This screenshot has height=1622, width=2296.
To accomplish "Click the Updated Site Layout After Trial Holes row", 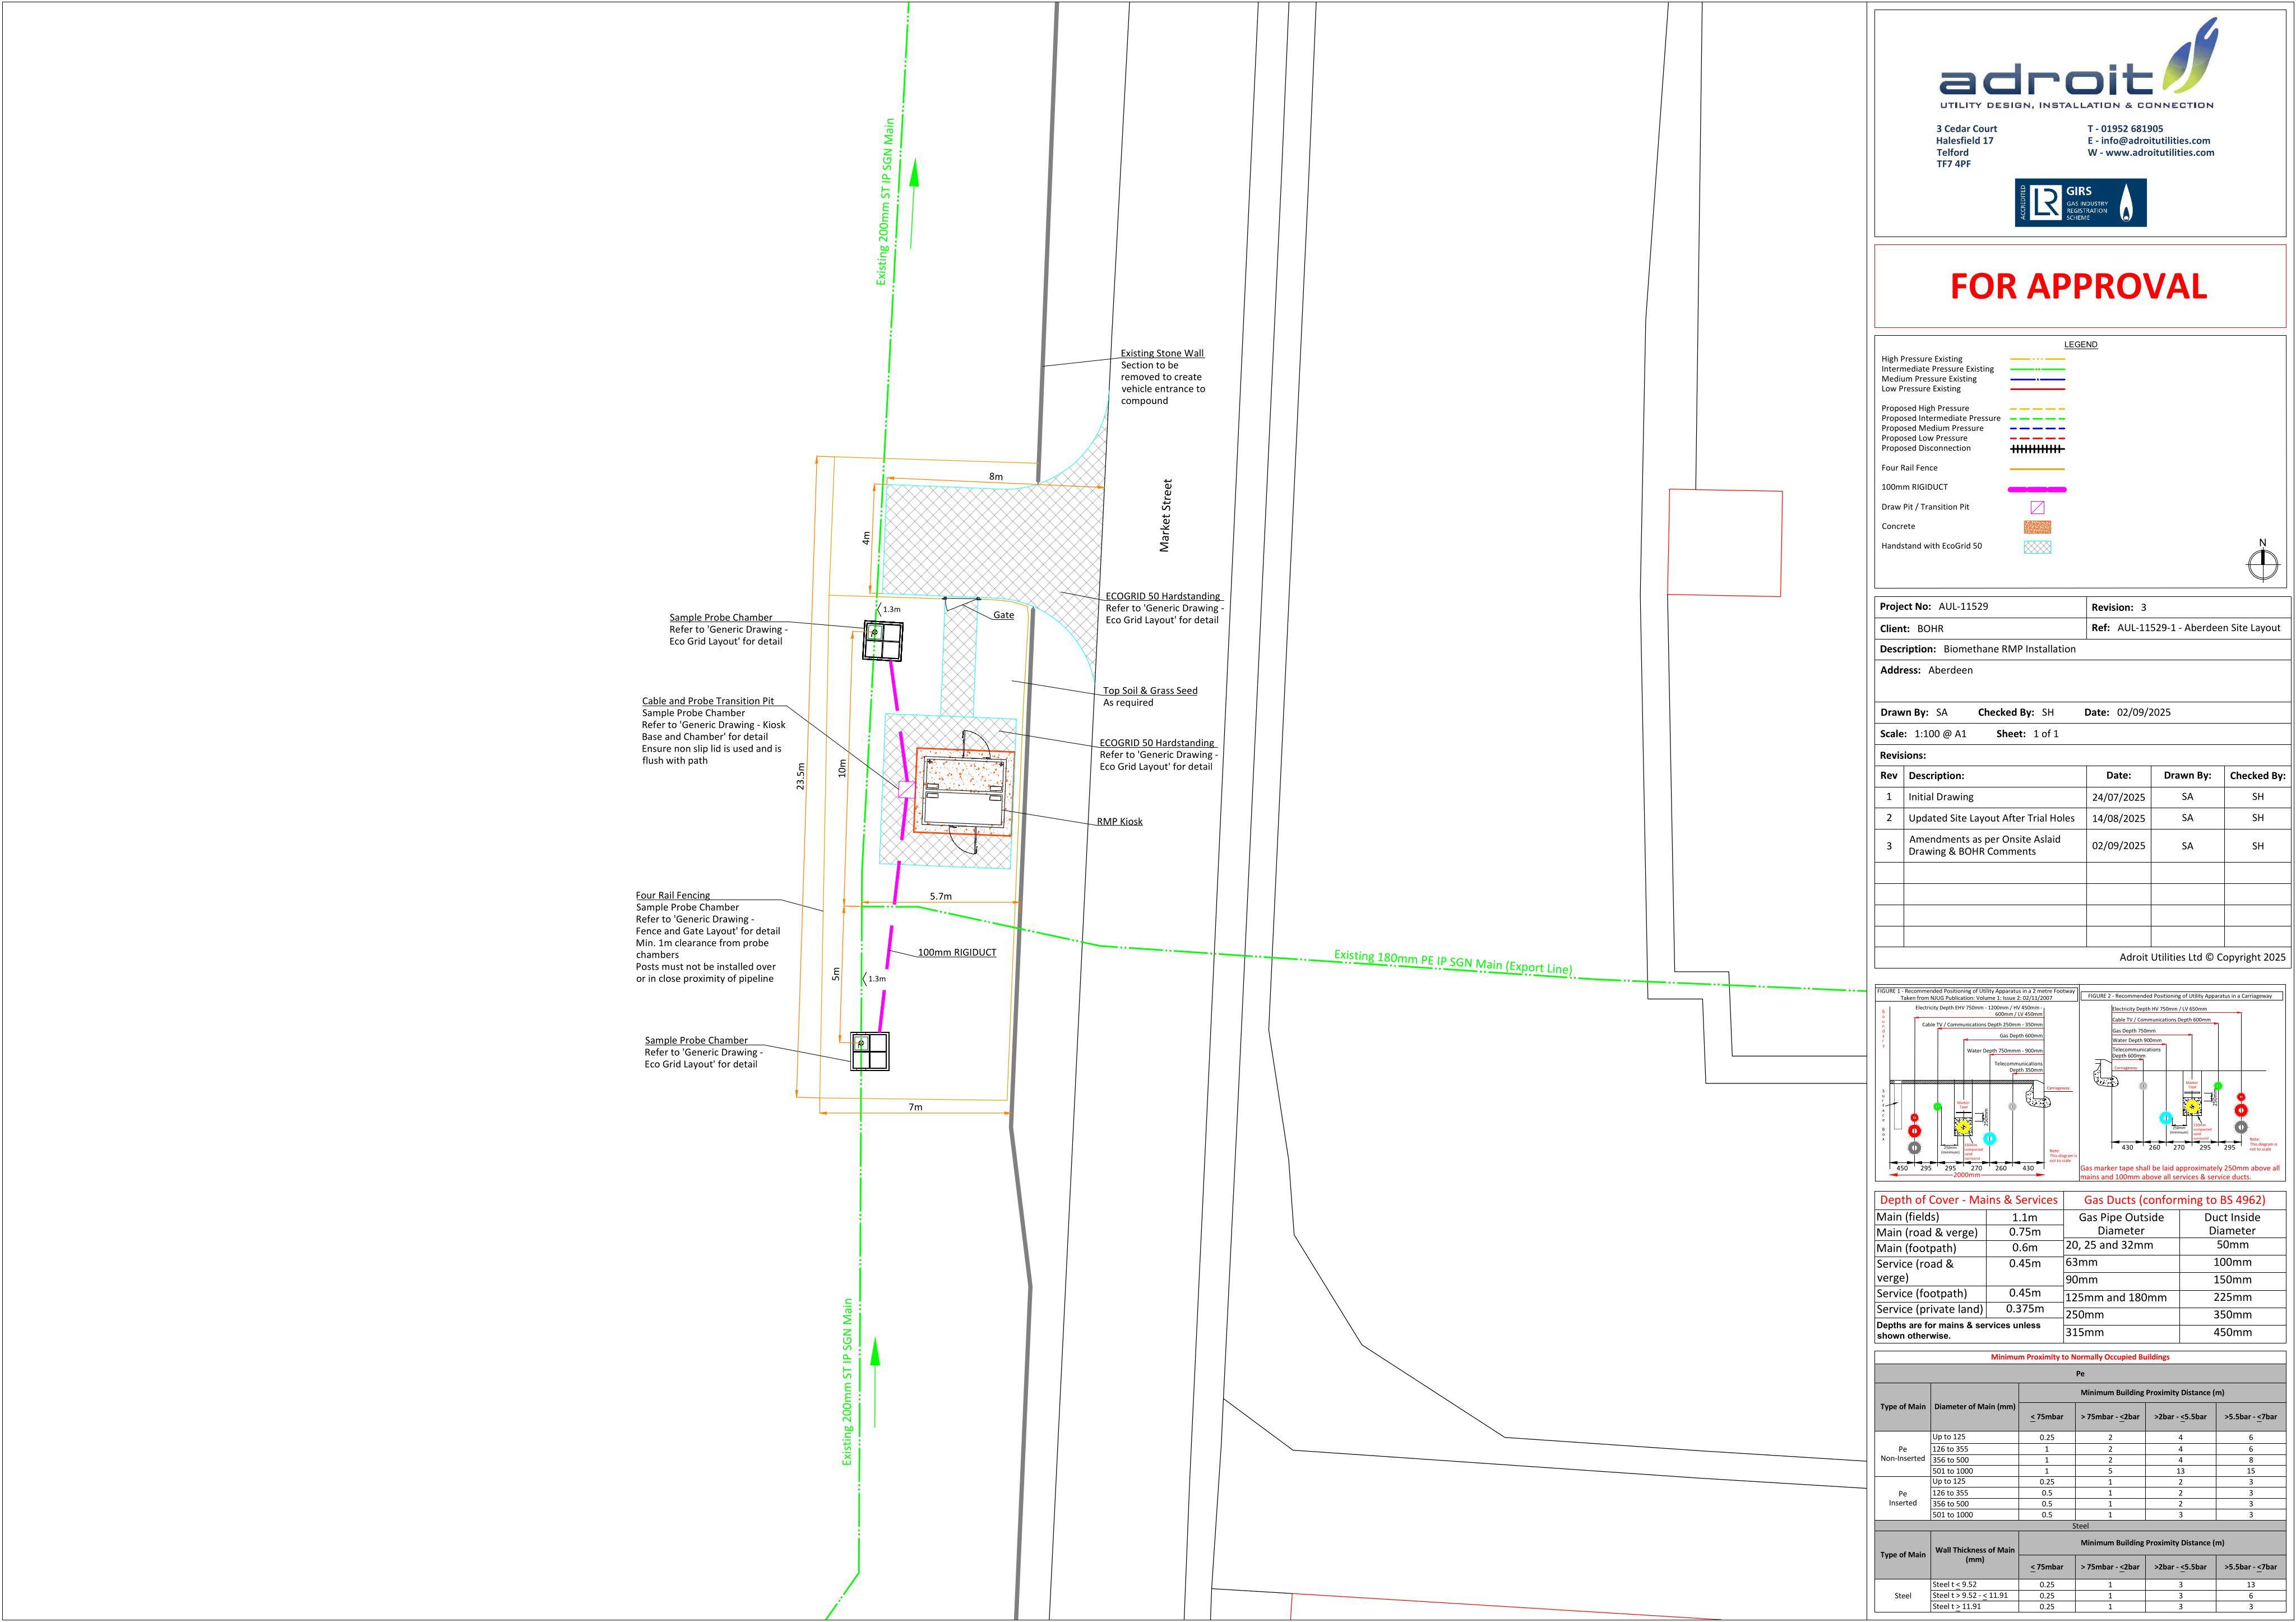I will [2082, 818].
